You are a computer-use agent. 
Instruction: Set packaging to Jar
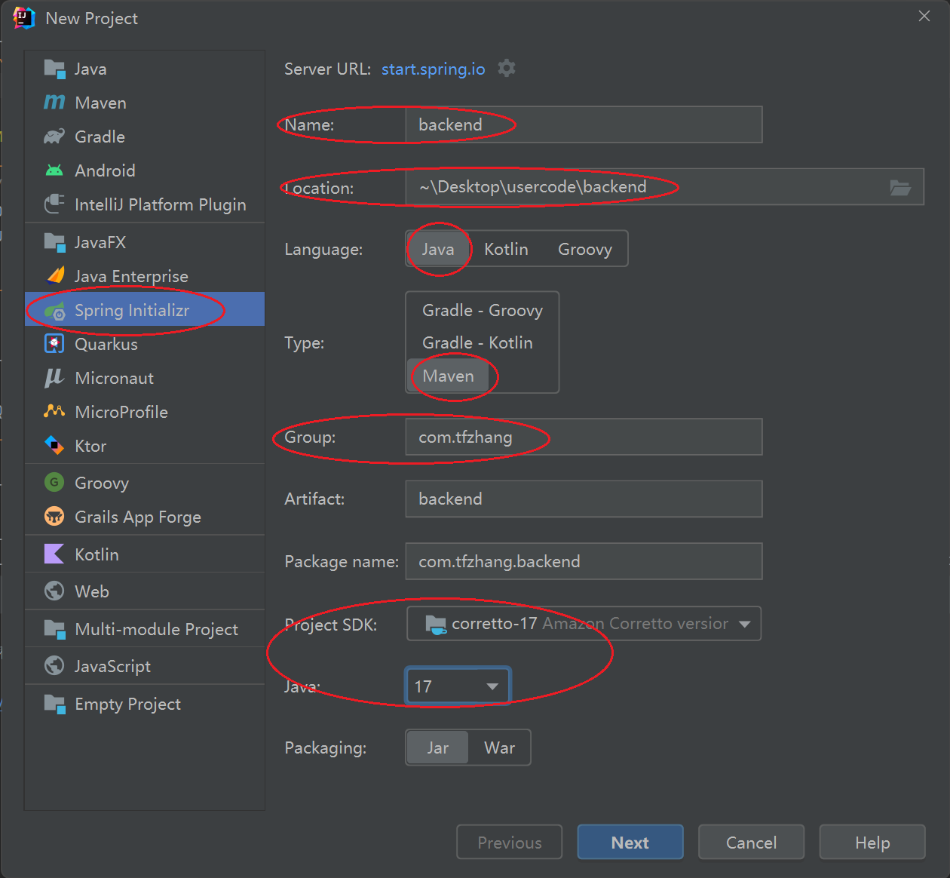(437, 748)
